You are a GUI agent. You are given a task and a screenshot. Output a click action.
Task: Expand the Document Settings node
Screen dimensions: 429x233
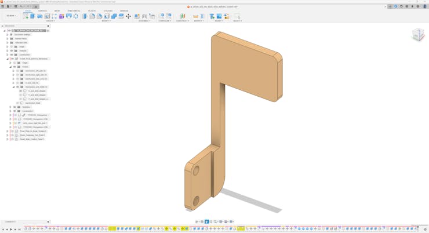(8, 35)
